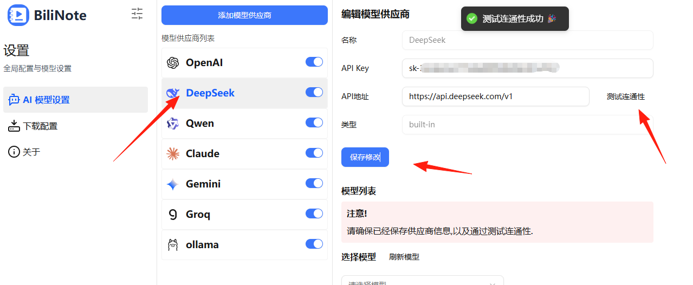Expand the 请选择模型 model dropdown
This screenshot has width=693, height=285.
click(x=423, y=281)
